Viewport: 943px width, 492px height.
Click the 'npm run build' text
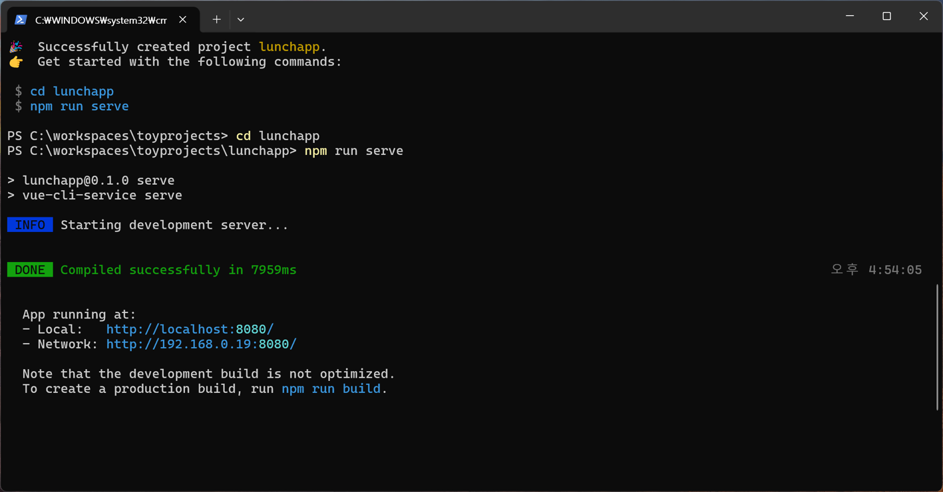coord(331,389)
